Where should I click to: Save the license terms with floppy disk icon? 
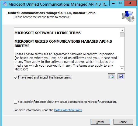[x=121, y=76]
